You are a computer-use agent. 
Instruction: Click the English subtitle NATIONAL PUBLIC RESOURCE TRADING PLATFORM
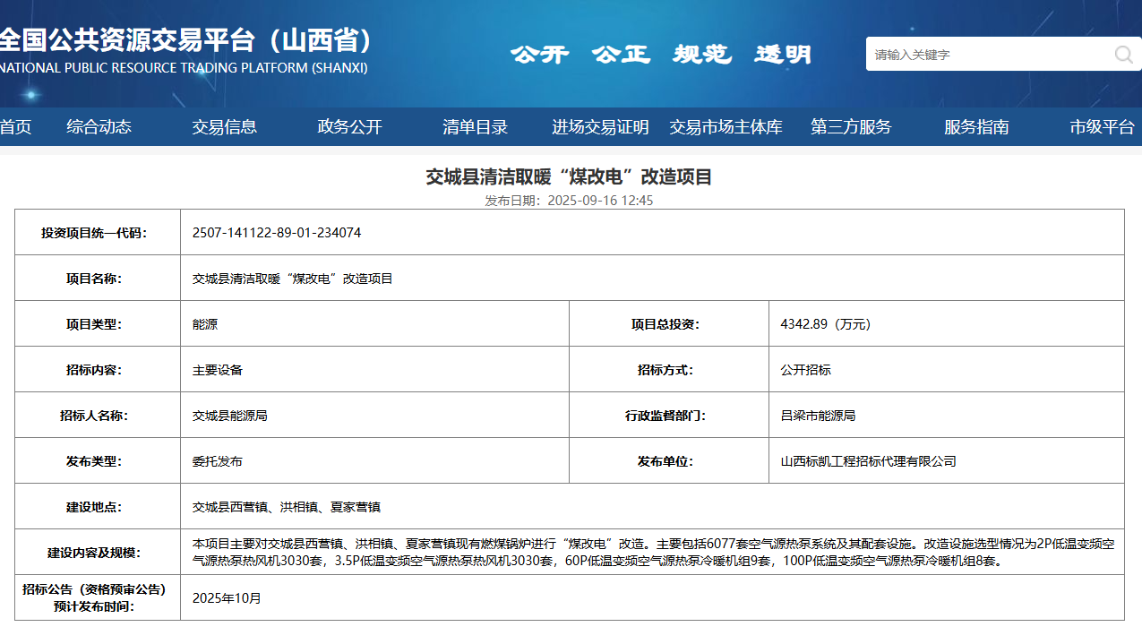184,68
